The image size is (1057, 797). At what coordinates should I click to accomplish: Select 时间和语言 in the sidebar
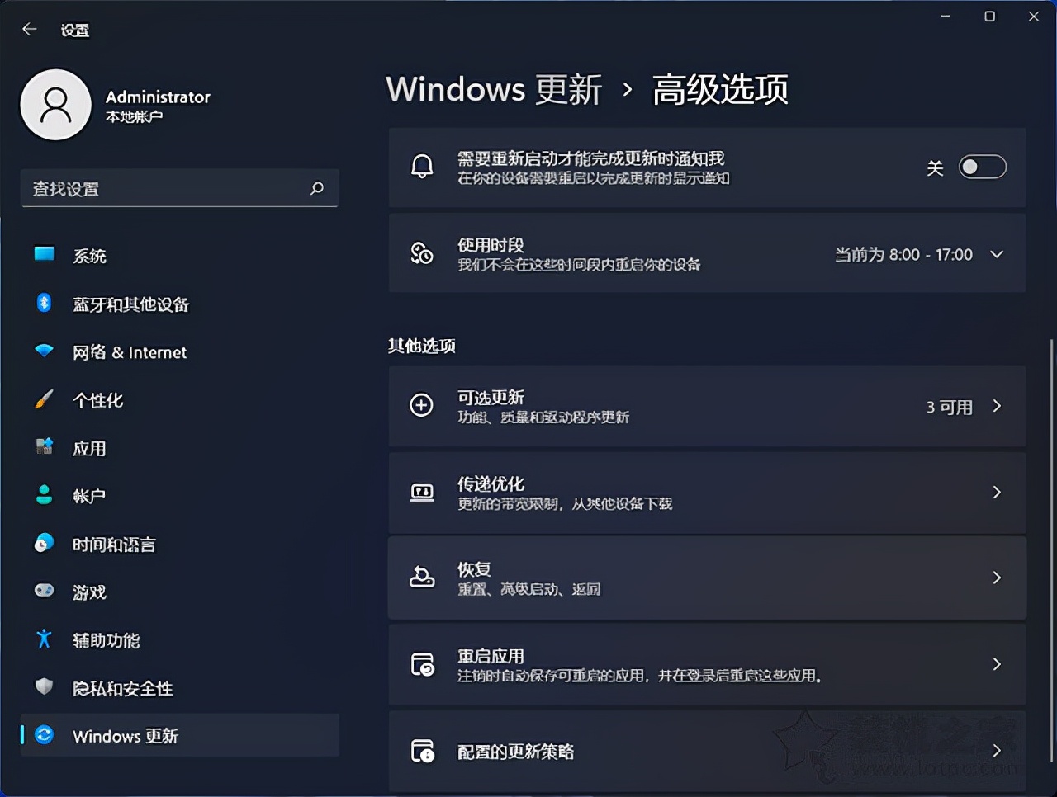pyautogui.click(x=180, y=544)
